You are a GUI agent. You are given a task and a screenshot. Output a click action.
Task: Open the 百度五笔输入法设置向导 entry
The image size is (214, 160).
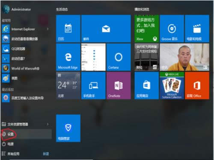[x=27, y=98]
